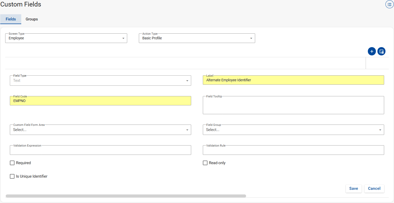Toggle the Read-only checkbox
This screenshot has width=394, height=203.
click(x=205, y=163)
